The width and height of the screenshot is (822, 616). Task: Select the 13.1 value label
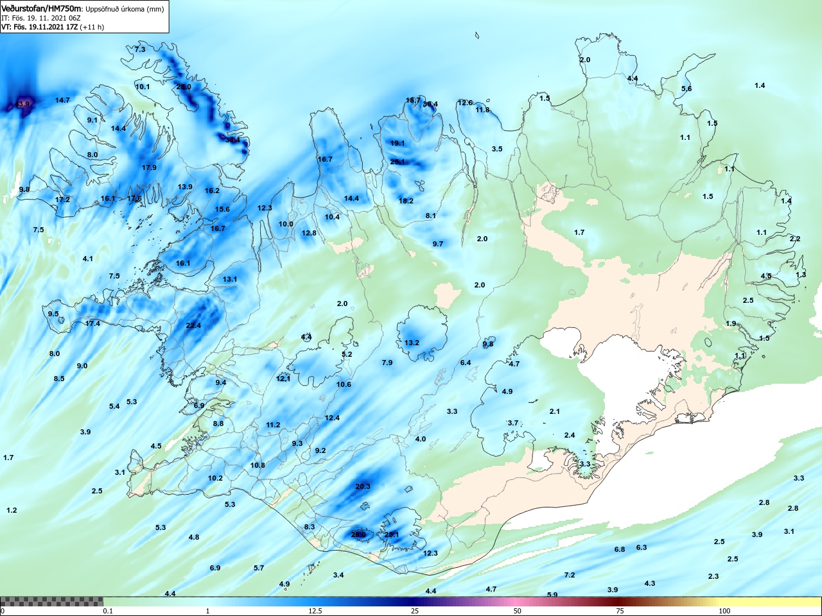coord(230,279)
